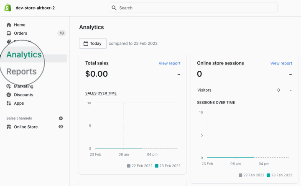The height and width of the screenshot is (186, 301).
Task: Select Analytics in sidebar
Action: tap(24, 54)
